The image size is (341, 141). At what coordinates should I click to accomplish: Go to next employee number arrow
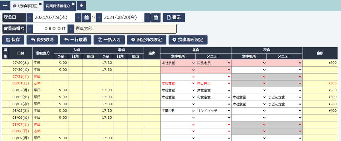click(x=71, y=29)
